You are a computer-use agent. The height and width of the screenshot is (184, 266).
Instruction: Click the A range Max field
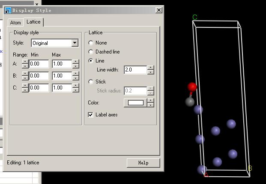coord(62,64)
